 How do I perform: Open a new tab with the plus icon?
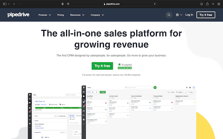[213, 4]
